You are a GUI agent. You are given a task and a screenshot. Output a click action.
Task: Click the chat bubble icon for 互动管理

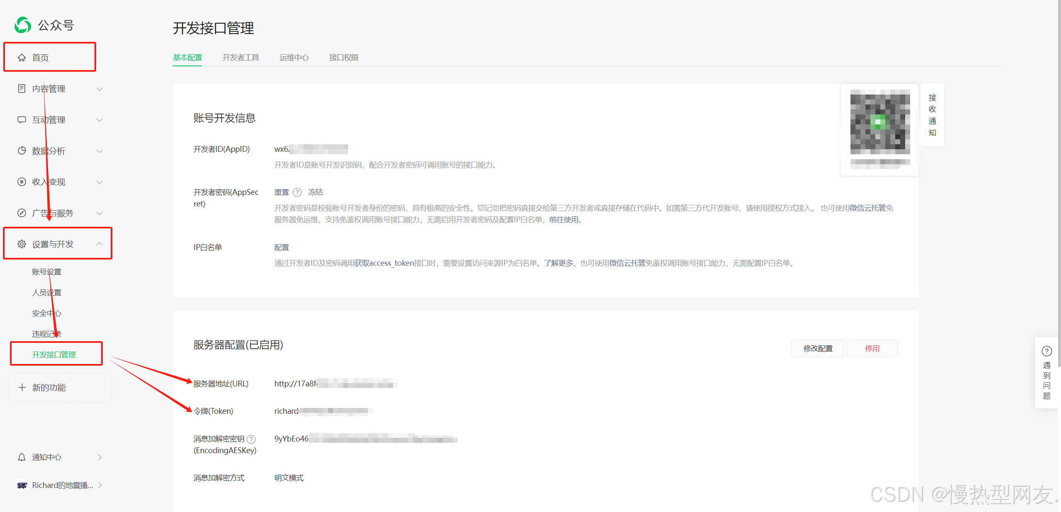(22, 120)
